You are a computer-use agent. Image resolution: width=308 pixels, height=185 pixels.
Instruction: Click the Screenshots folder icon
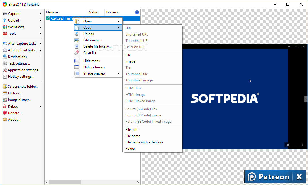pos(5,87)
